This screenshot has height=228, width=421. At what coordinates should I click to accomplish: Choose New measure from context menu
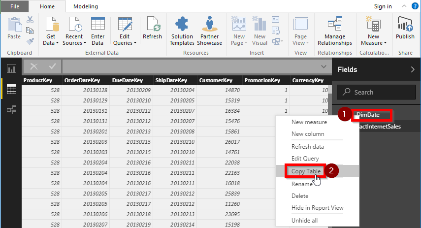pos(309,122)
